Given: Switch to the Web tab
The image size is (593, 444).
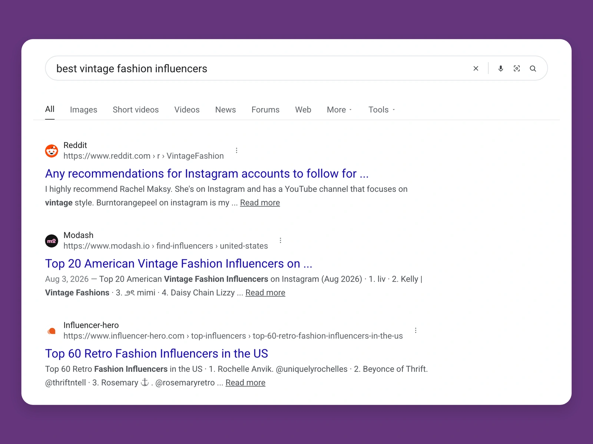Looking at the screenshot, I should pos(303,110).
